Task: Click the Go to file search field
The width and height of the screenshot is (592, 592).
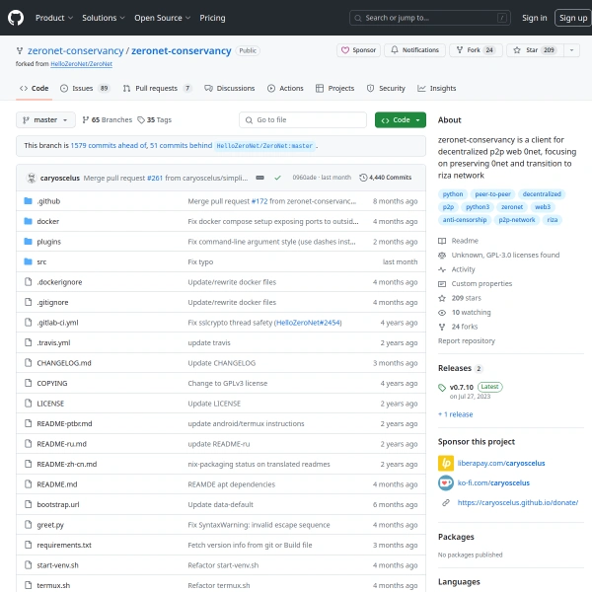Action: click(303, 120)
